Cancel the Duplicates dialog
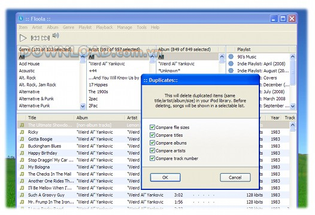Viewport: 315px width, 215px height. pyautogui.click(x=235, y=177)
